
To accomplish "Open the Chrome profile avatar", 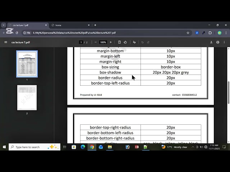I will tap(220, 33).
